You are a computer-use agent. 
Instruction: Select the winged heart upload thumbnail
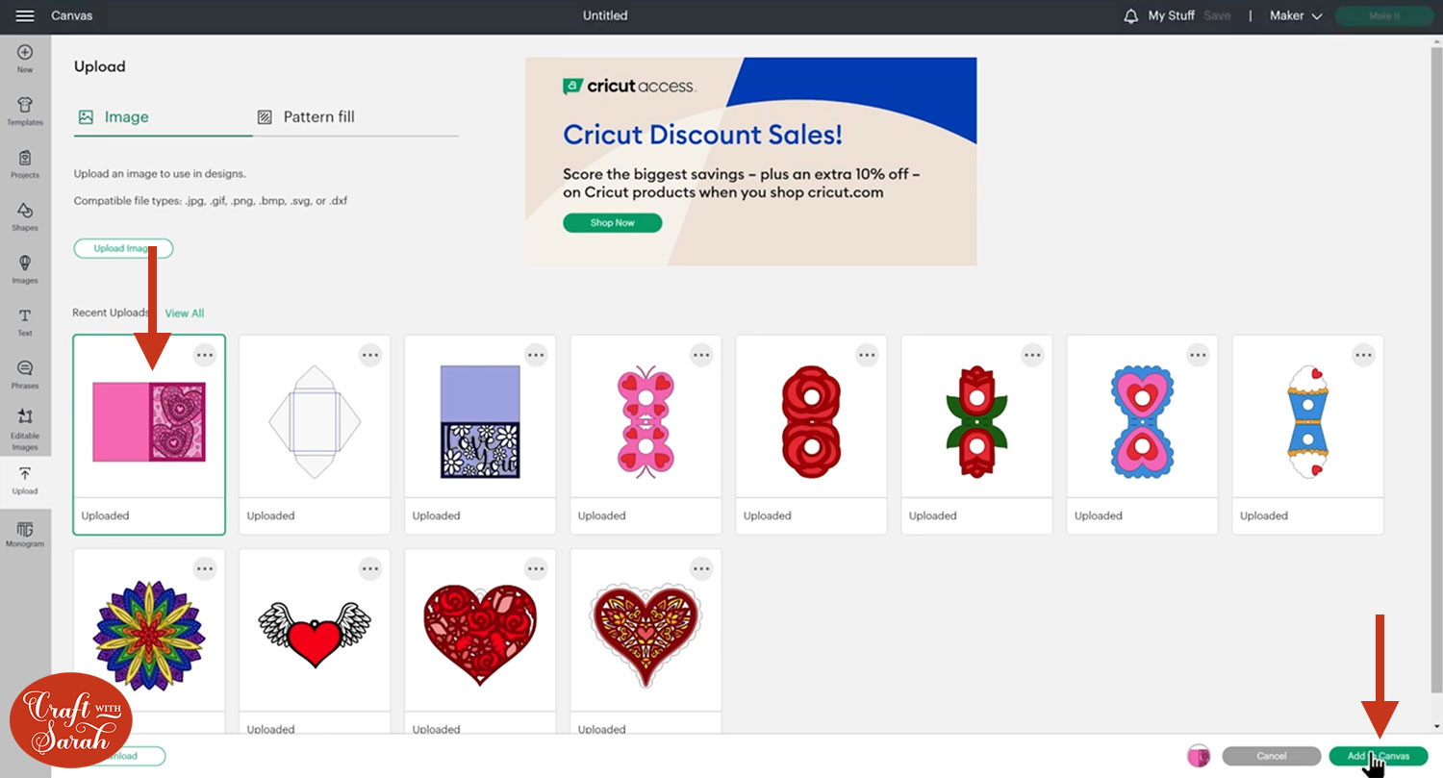coord(315,629)
